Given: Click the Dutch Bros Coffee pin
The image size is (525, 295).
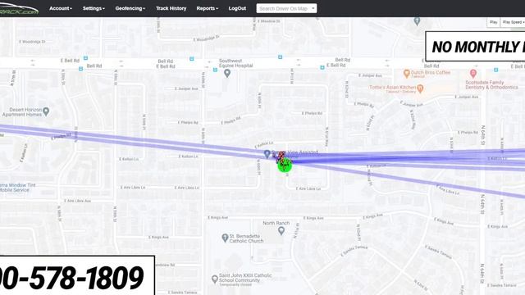Looking at the screenshot, I should [407, 73].
